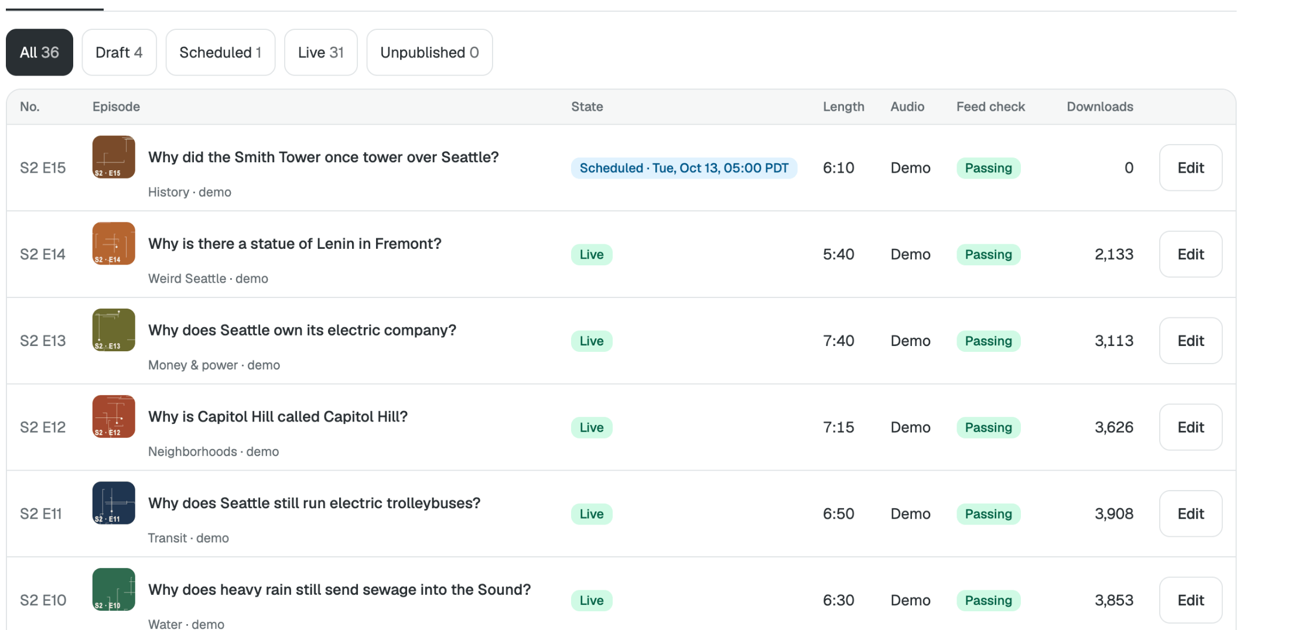Viewport: 1312px width, 630px height.
Task: Edit the heavy rain sewage episode
Action: pyautogui.click(x=1191, y=600)
